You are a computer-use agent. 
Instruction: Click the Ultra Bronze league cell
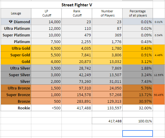pos(16,88)
